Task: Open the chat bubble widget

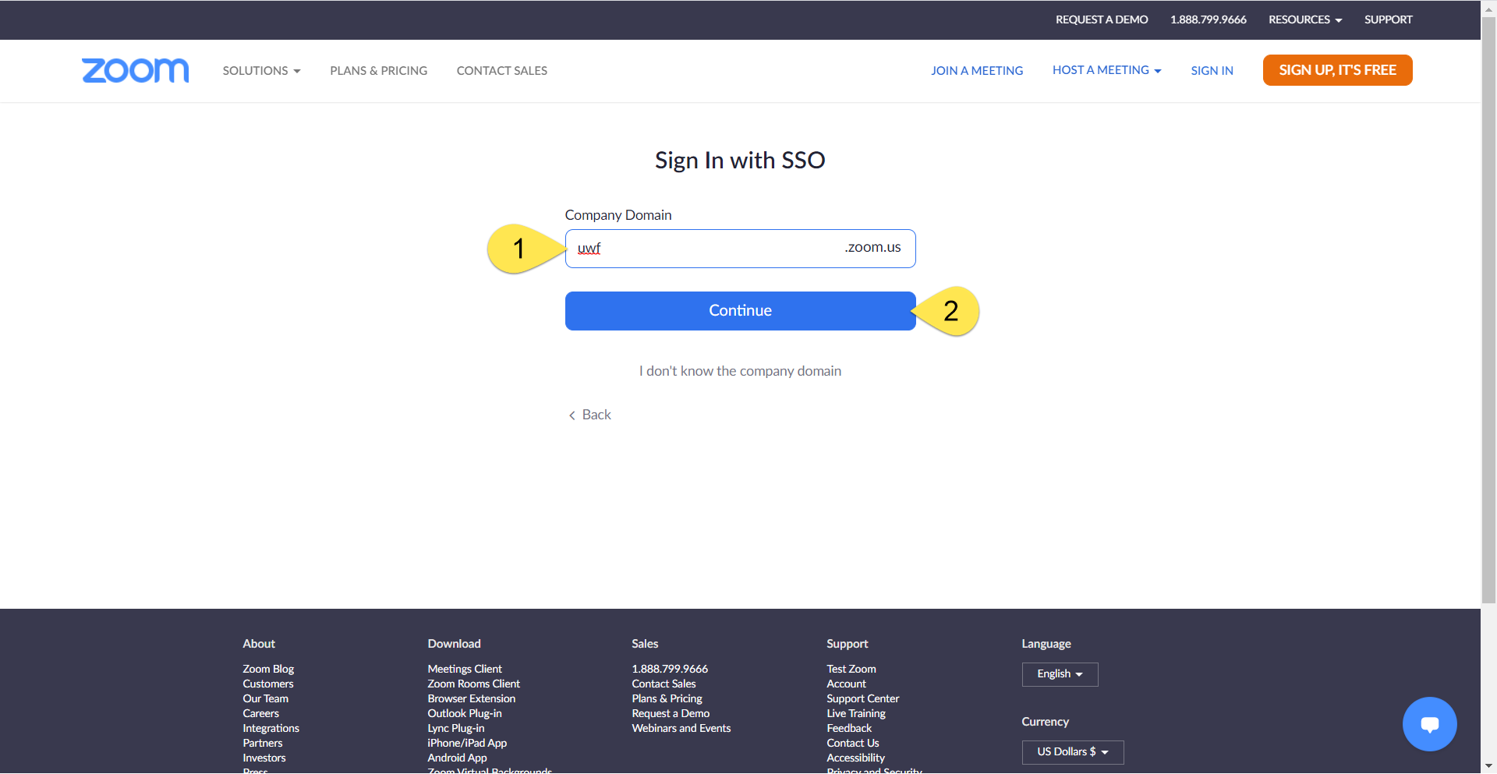Action: pyautogui.click(x=1429, y=724)
